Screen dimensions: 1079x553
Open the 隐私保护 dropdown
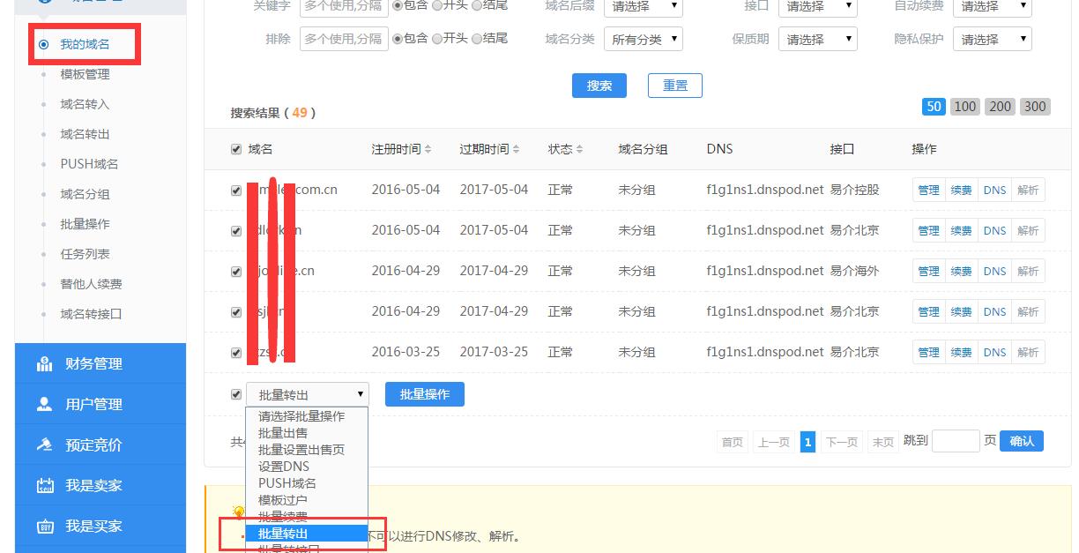pyautogui.click(x=992, y=39)
